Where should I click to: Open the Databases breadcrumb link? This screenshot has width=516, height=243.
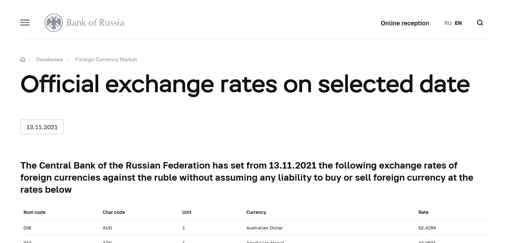tap(49, 59)
